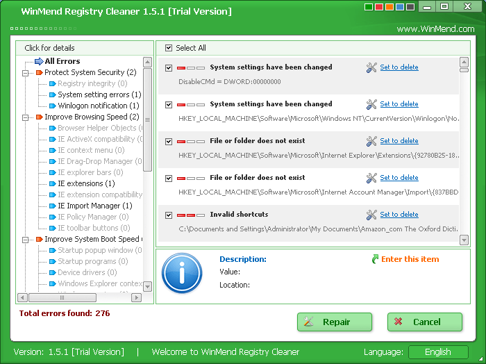Viewport: 486px width, 364px height.
Task: Select IE context menu (0) item
Action: [x=91, y=150]
